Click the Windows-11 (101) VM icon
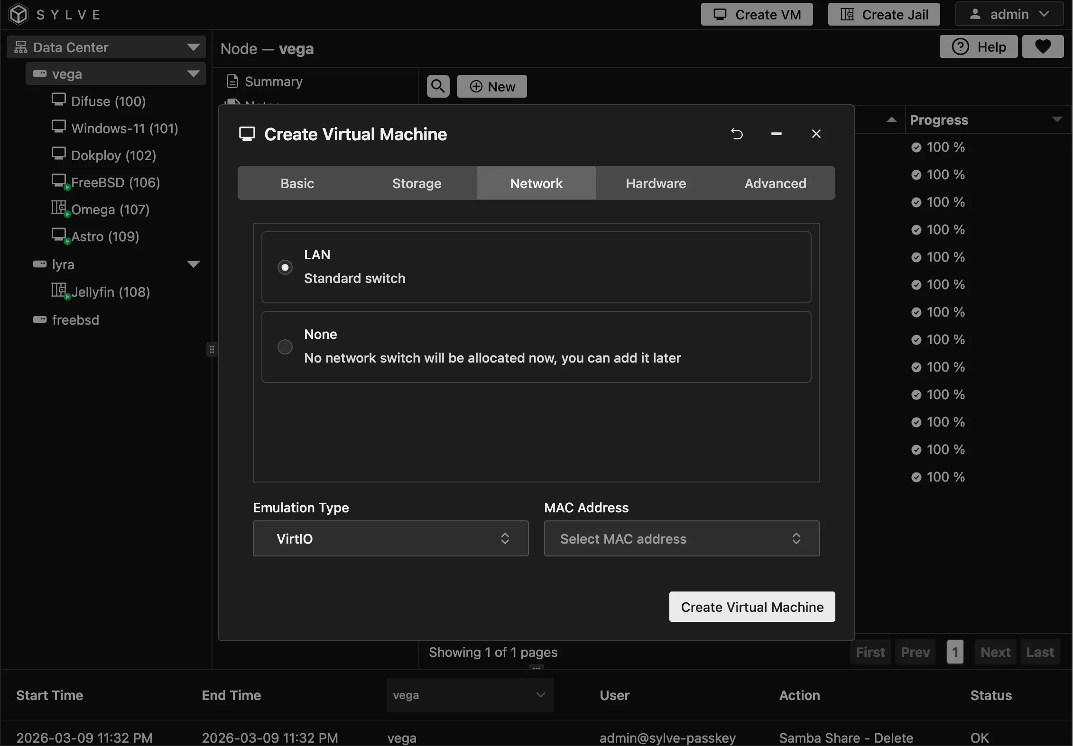Screen dimensions: 1073x746 tap(59, 127)
